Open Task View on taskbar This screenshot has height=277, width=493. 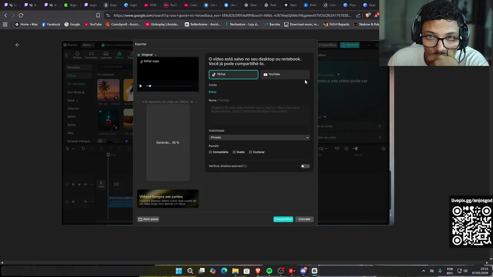[x=201, y=271]
